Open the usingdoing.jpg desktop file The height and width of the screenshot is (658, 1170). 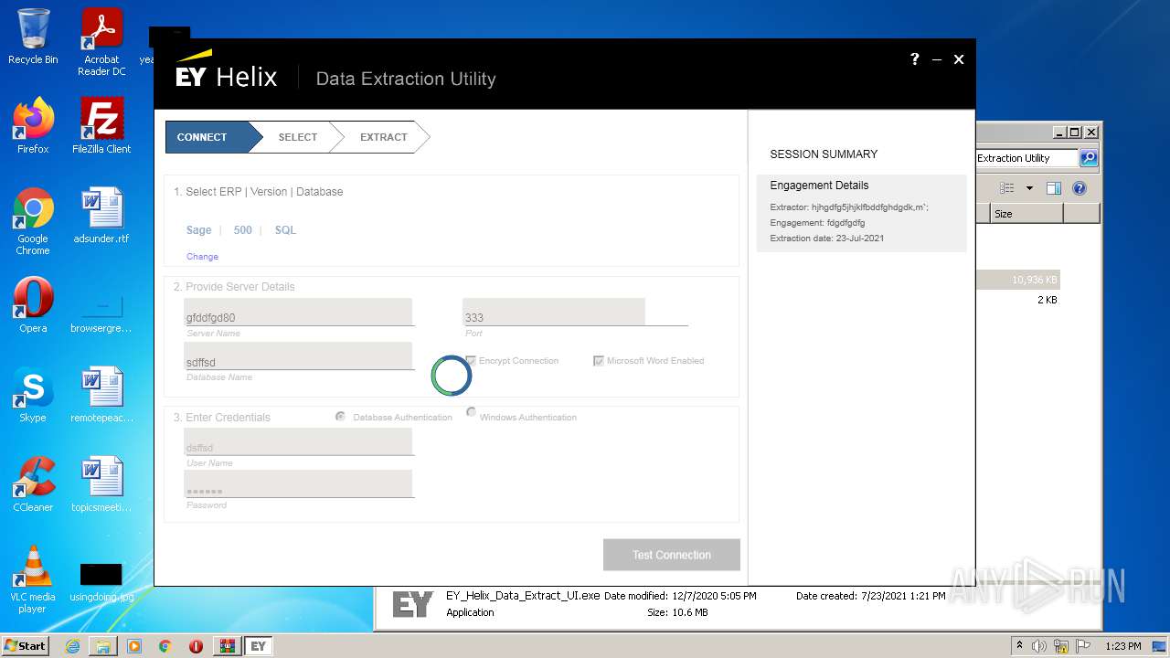101,582
